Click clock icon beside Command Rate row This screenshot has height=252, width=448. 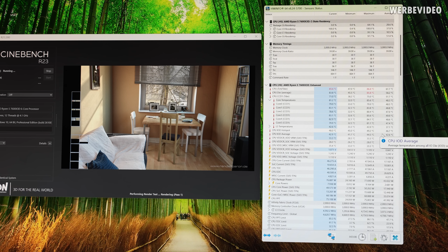click(270, 78)
